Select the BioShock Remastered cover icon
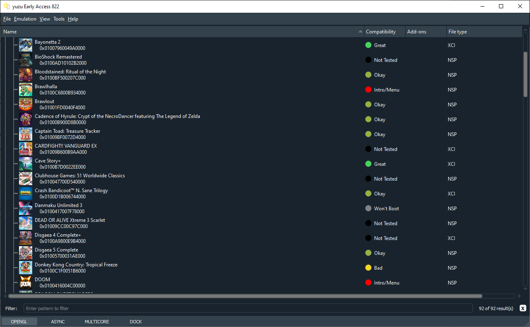The height and width of the screenshot is (327, 530). coord(26,60)
